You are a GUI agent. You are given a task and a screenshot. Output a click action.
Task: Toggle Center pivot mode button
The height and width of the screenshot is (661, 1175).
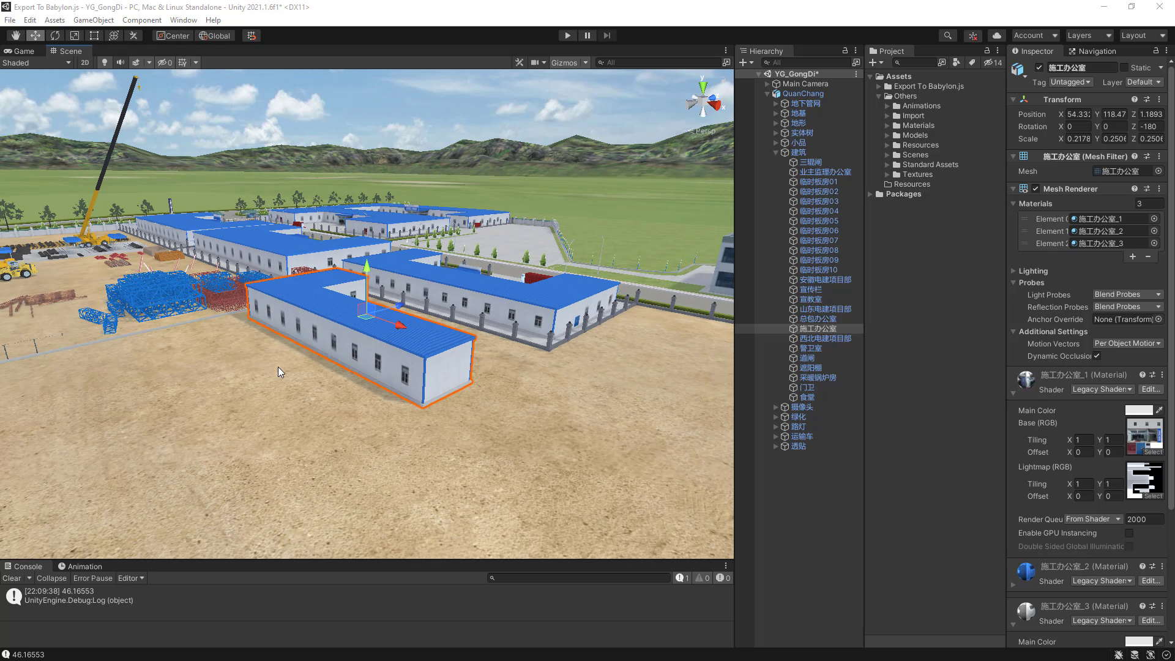[x=173, y=35]
